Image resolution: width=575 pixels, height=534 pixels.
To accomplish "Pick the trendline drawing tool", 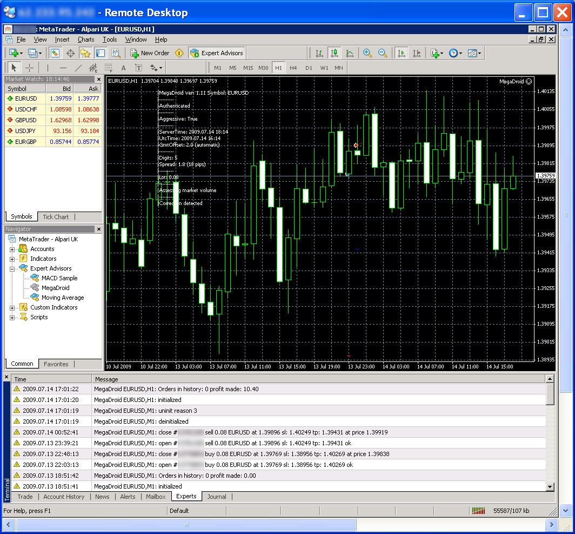I will 78,68.
